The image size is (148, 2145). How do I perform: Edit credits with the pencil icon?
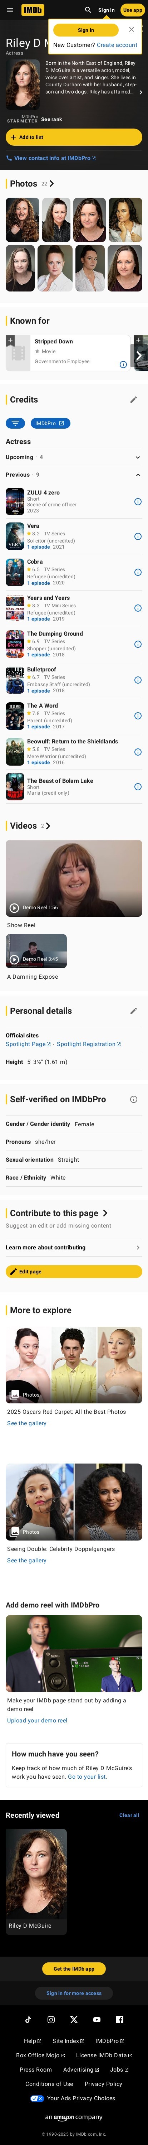tap(133, 400)
